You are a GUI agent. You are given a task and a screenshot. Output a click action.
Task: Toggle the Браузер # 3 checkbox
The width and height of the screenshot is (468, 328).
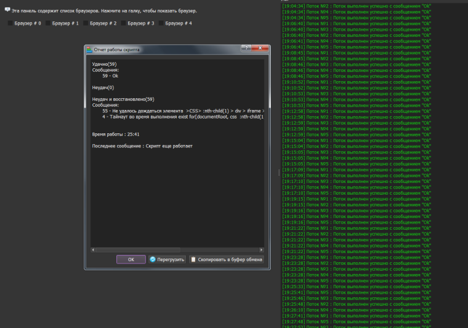(124, 23)
